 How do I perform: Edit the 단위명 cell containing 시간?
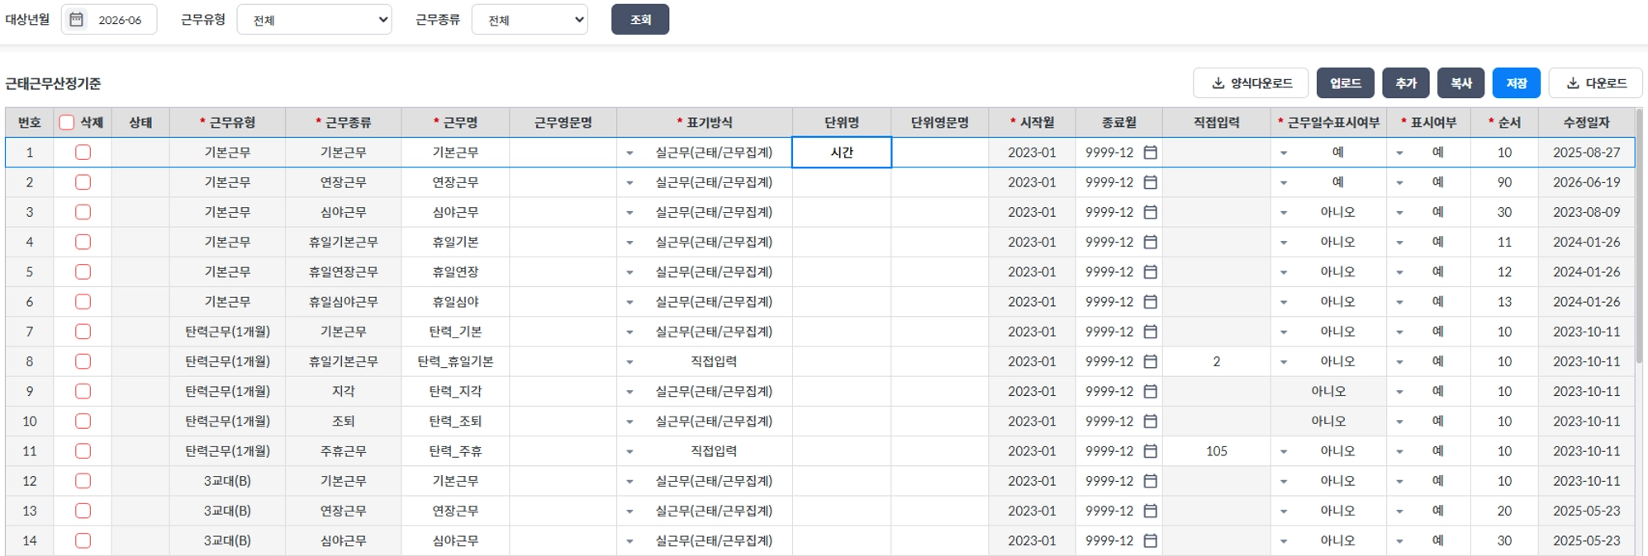(842, 153)
